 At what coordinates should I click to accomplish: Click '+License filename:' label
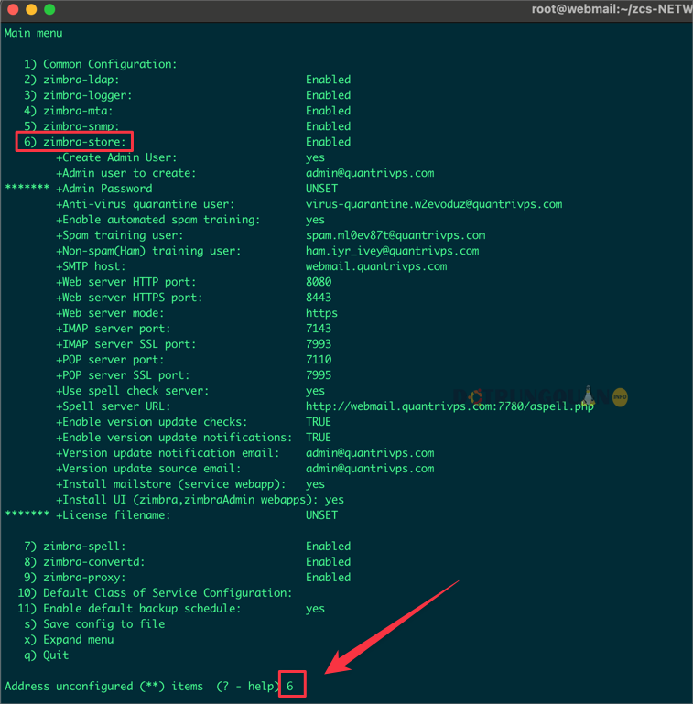click(x=114, y=515)
